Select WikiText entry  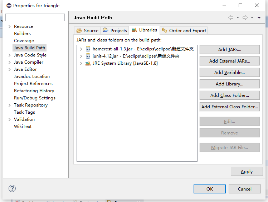[23, 127]
